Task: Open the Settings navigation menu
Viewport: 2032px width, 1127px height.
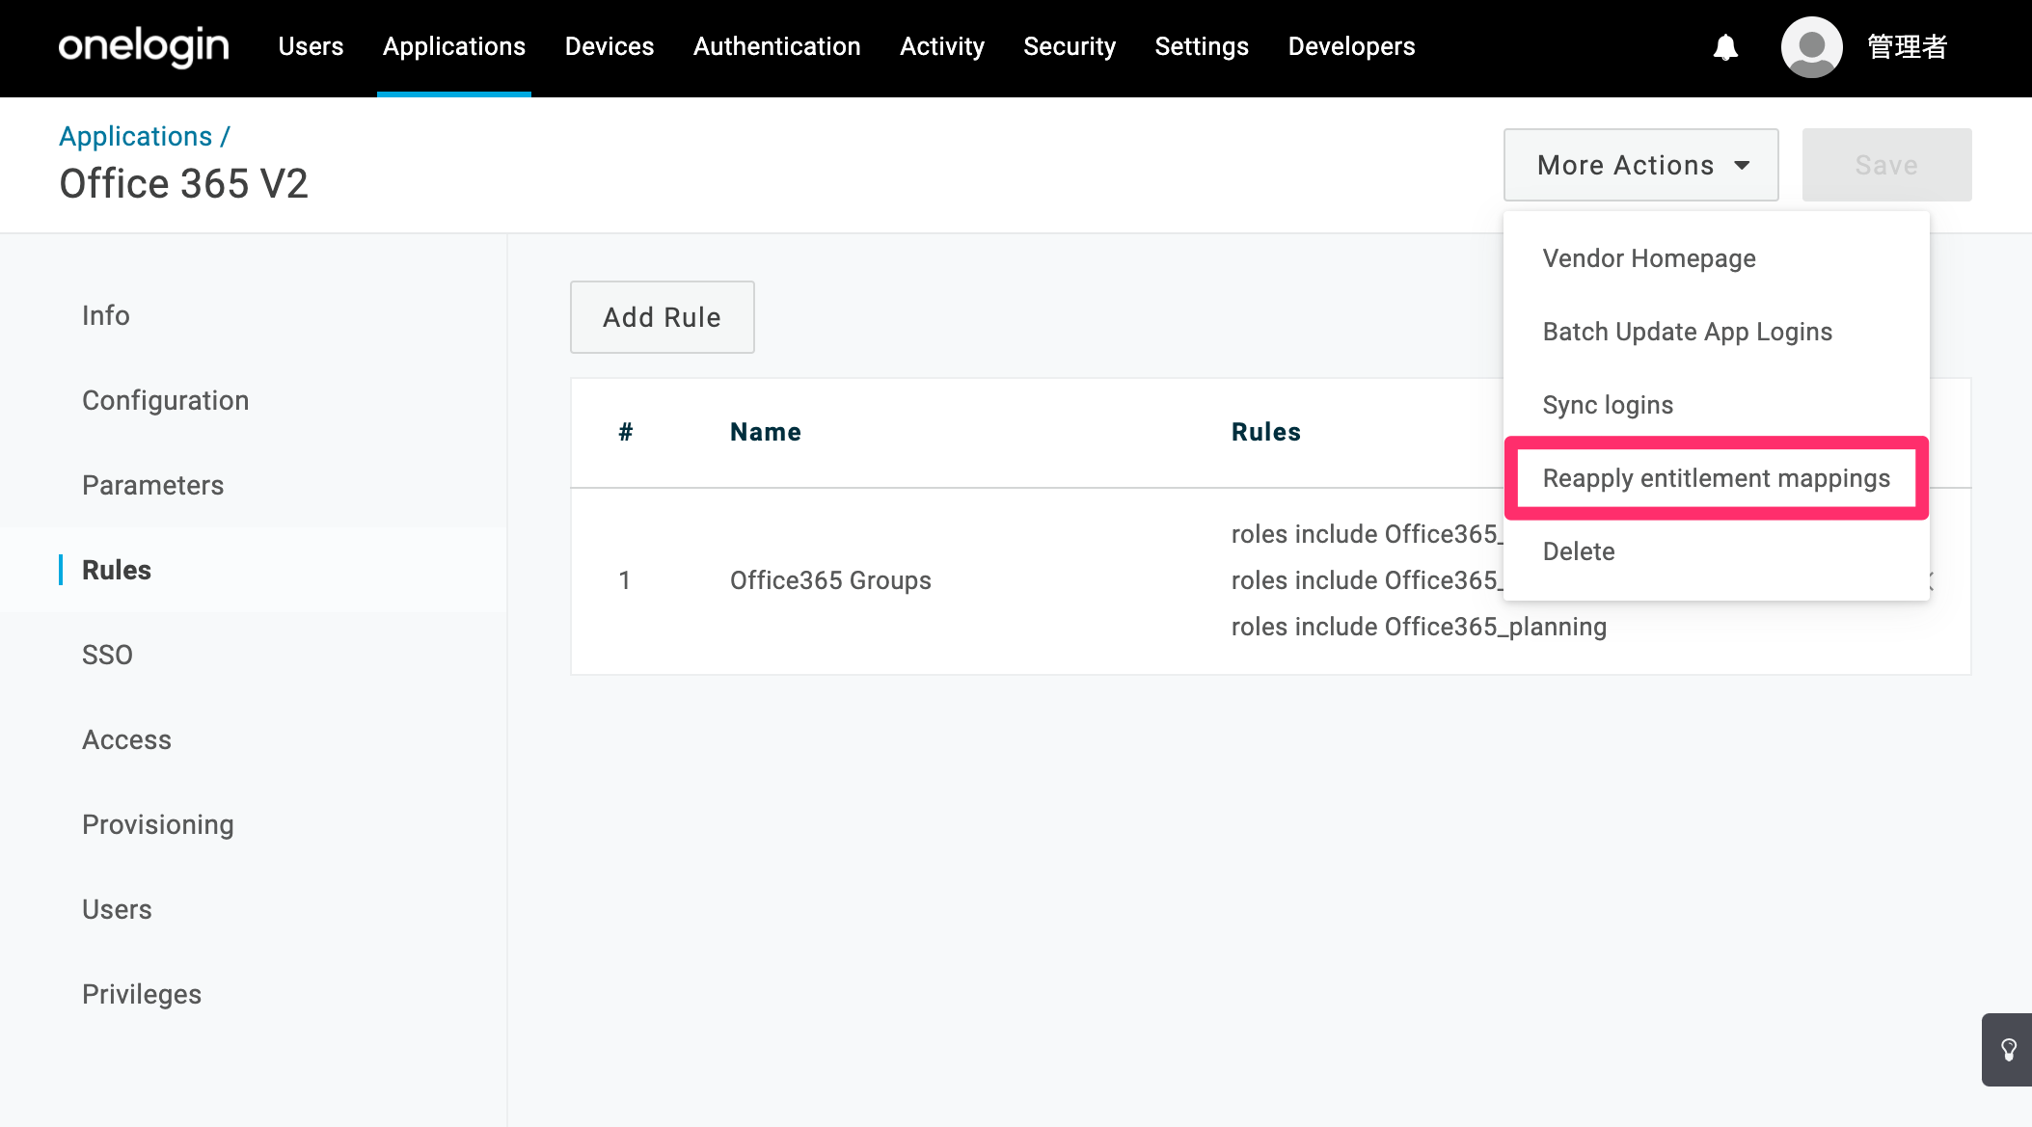Action: point(1202,46)
